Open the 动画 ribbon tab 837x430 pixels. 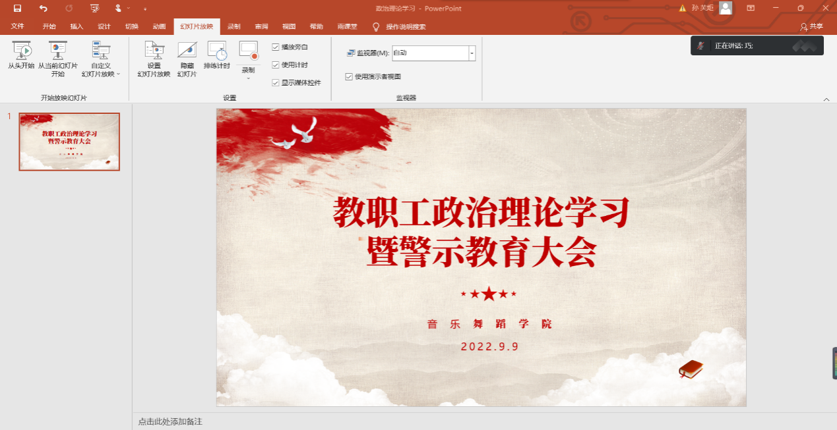coord(159,27)
